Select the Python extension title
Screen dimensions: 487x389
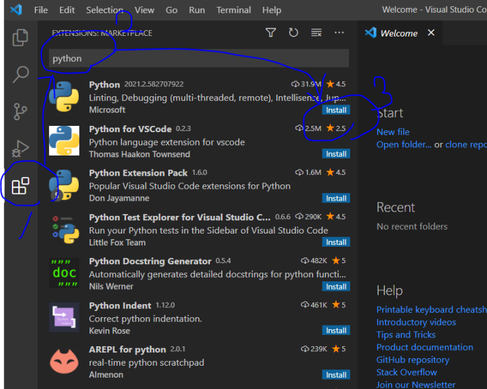tap(105, 85)
